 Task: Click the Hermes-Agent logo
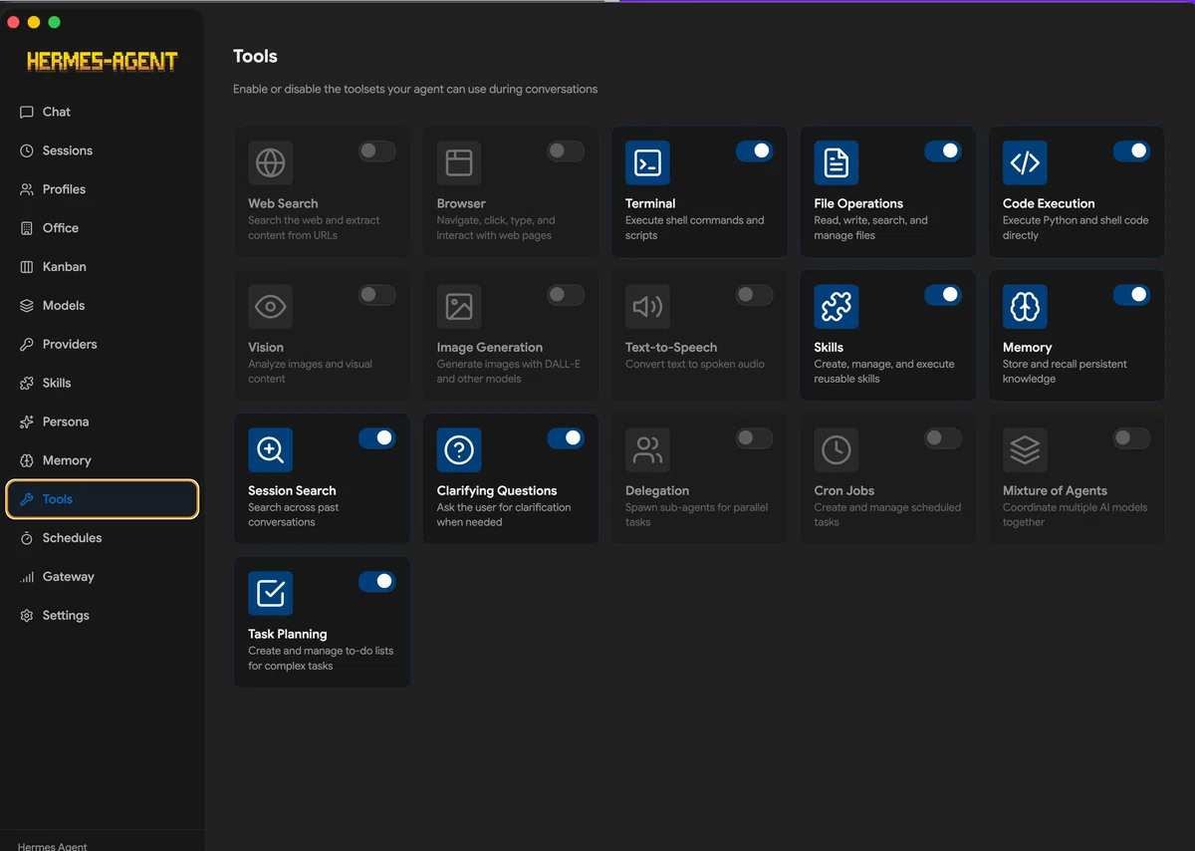(x=102, y=62)
